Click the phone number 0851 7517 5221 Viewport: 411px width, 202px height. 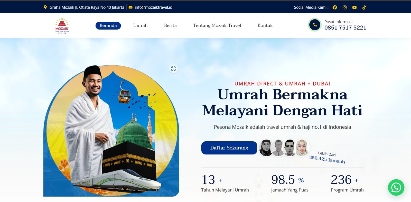345,27
